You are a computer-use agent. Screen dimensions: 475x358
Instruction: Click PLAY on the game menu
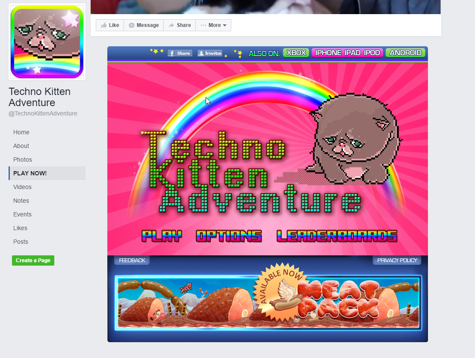tap(162, 236)
